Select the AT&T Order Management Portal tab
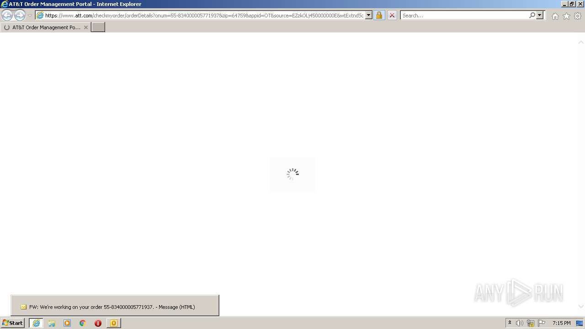Viewport: 585px width, 329px height. pos(45,27)
